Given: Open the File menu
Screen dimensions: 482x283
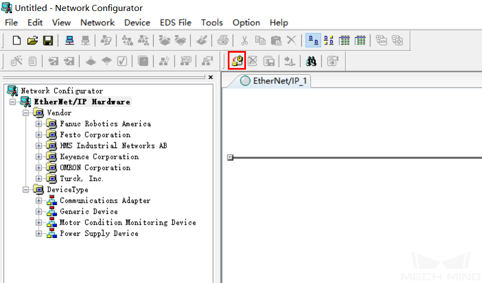Looking at the screenshot, I should (x=12, y=22).
